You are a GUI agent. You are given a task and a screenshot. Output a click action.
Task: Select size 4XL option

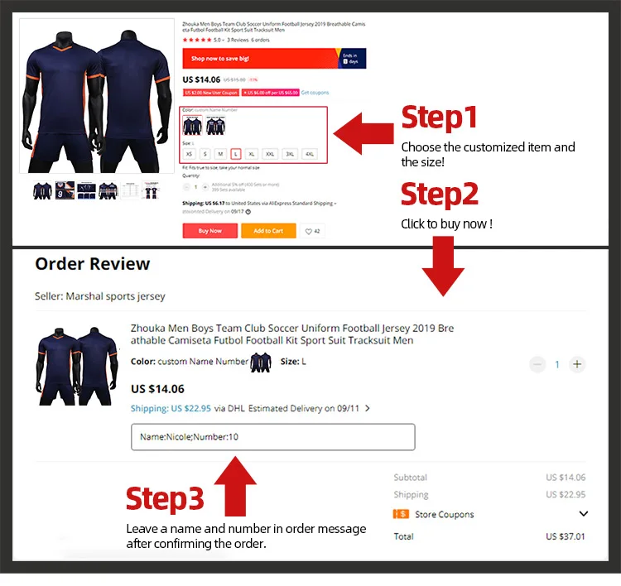click(x=310, y=154)
